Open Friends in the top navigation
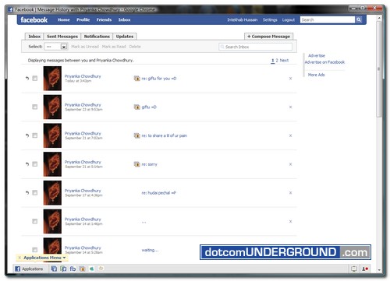Screen dimensions: 390x281 point(104,19)
